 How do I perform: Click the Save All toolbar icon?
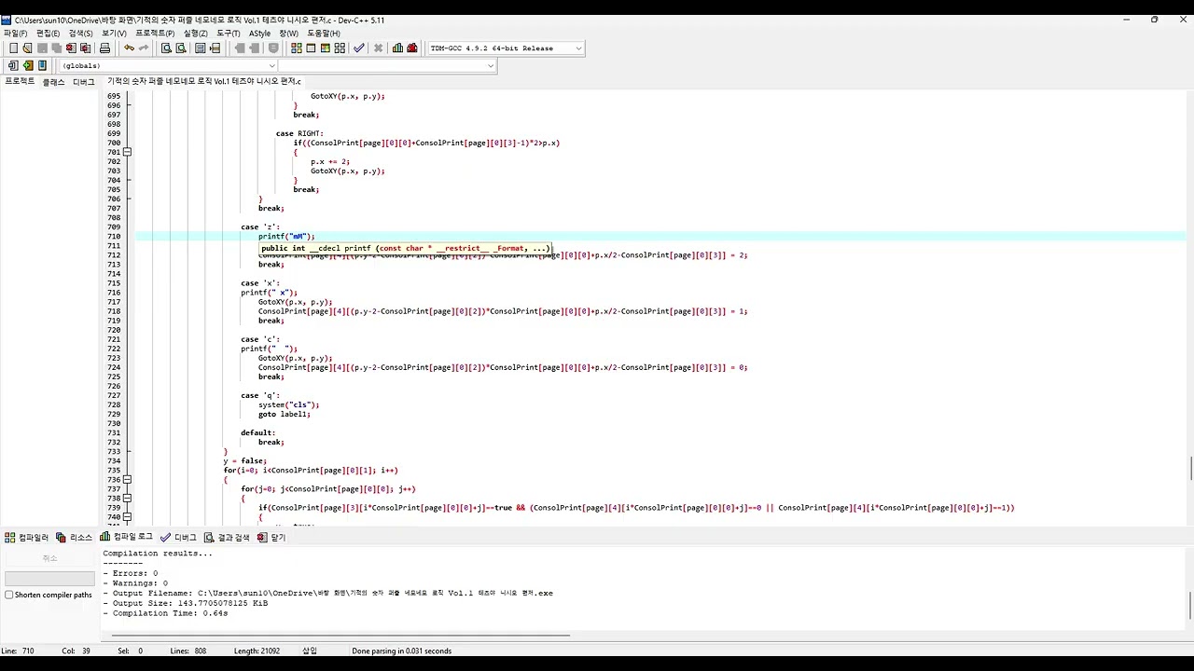coord(56,48)
